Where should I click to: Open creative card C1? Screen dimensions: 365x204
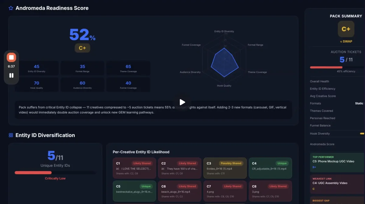(x=134, y=168)
